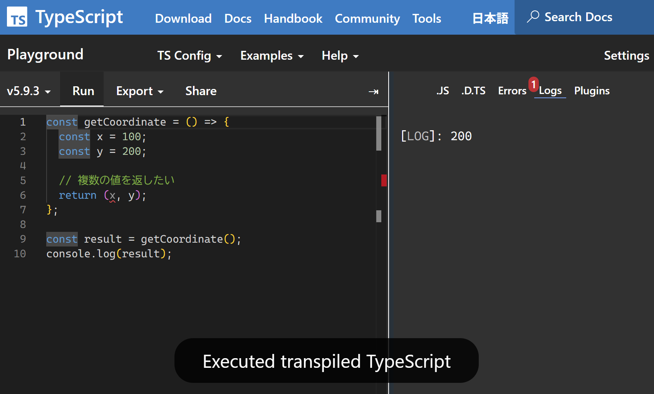Viewport: 654px width, 394px height.
Task: Switch to the Errors tab
Action: click(512, 91)
